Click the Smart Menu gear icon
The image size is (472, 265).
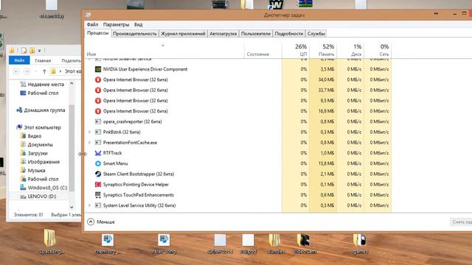98,163
